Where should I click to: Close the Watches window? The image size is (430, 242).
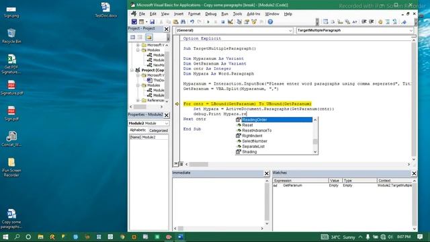pos(414,173)
